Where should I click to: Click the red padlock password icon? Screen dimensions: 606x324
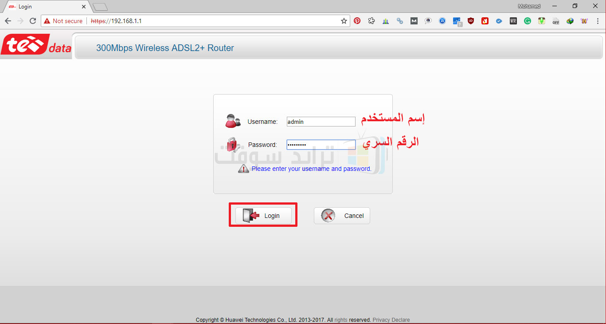click(233, 144)
